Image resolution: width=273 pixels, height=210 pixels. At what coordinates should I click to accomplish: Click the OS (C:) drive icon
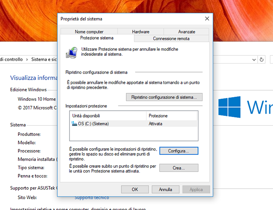(x=74, y=124)
